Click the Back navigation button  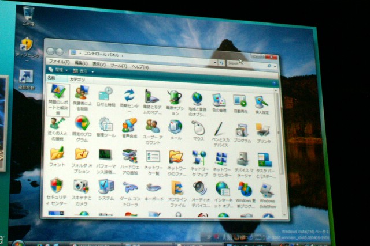(50, 51)
